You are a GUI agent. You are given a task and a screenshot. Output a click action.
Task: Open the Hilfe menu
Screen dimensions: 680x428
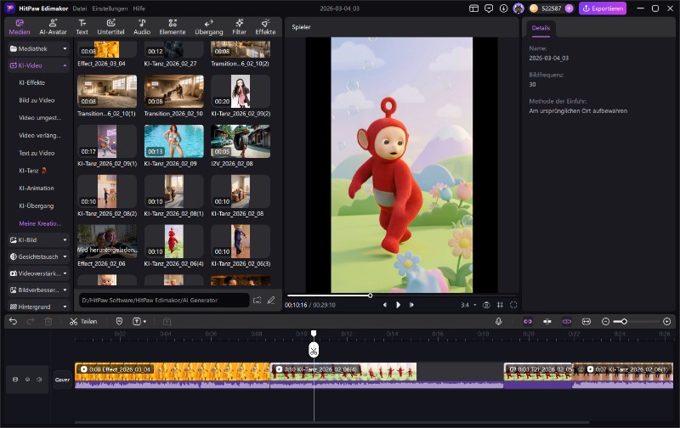point(139,8)
